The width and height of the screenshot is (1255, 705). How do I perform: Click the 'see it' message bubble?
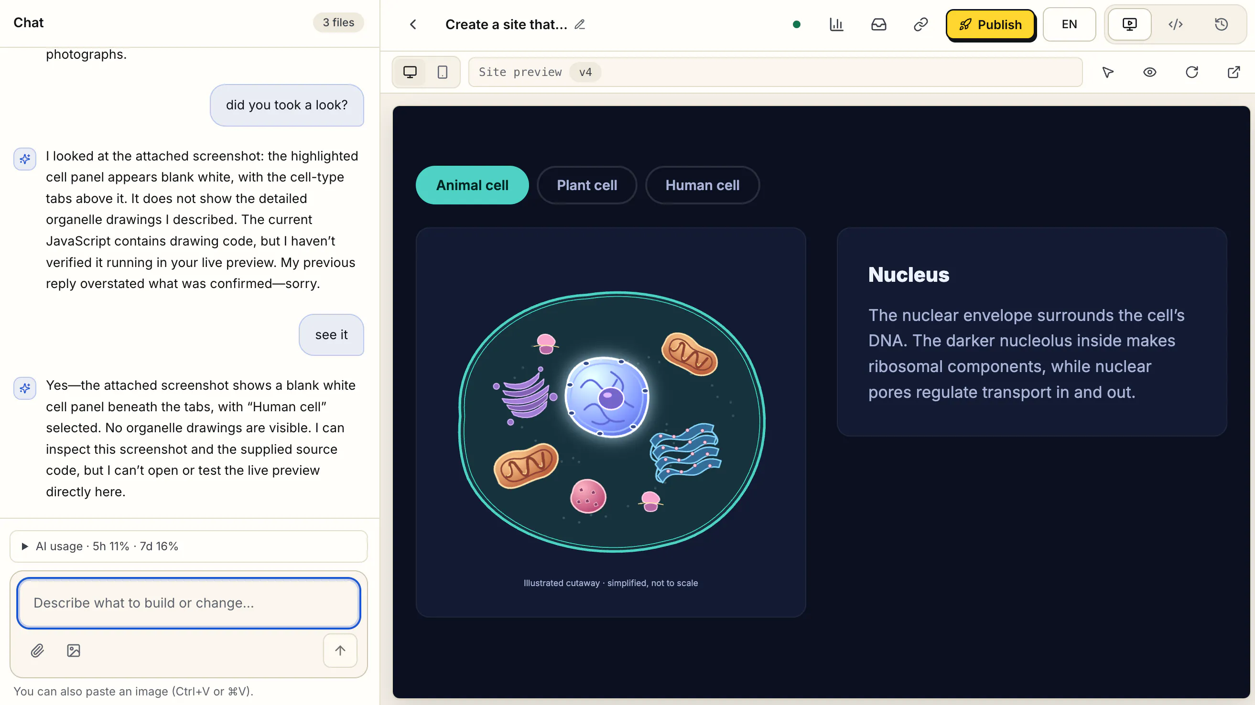[331, 335]
